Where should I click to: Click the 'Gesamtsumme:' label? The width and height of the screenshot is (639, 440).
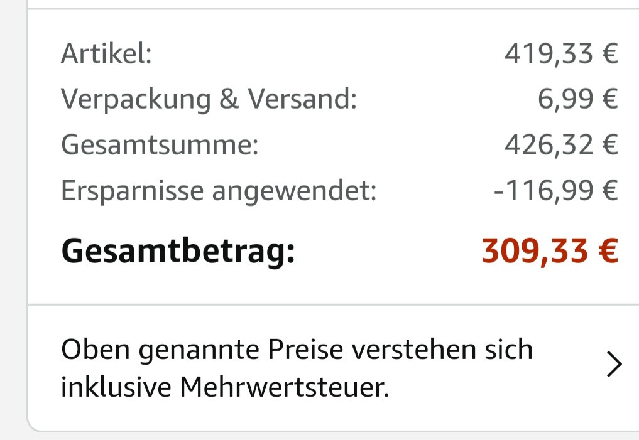click(160, 145)
